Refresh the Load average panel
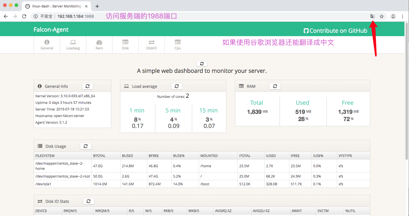The width and height of the screenshot is (409, 216). [177, 86]
